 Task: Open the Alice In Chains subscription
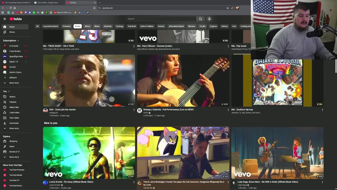15,72
